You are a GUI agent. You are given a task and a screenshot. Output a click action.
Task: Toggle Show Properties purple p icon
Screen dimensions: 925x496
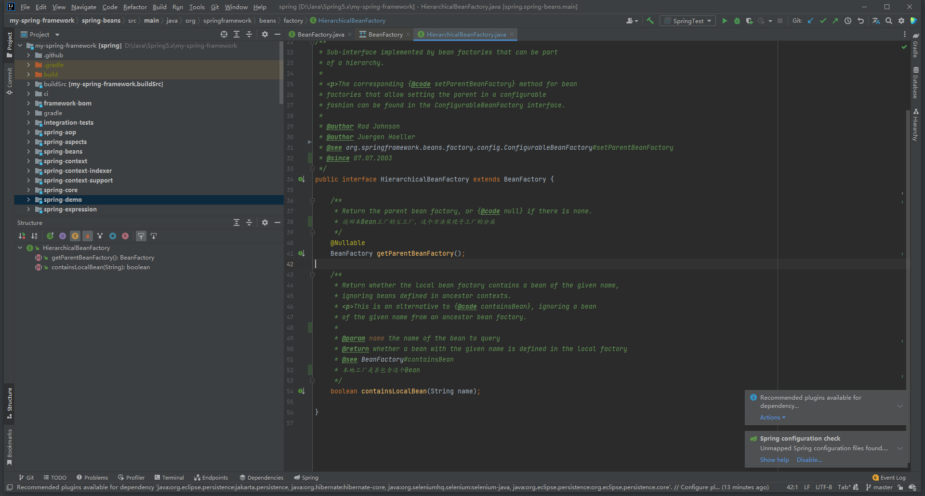coord(63,236)
